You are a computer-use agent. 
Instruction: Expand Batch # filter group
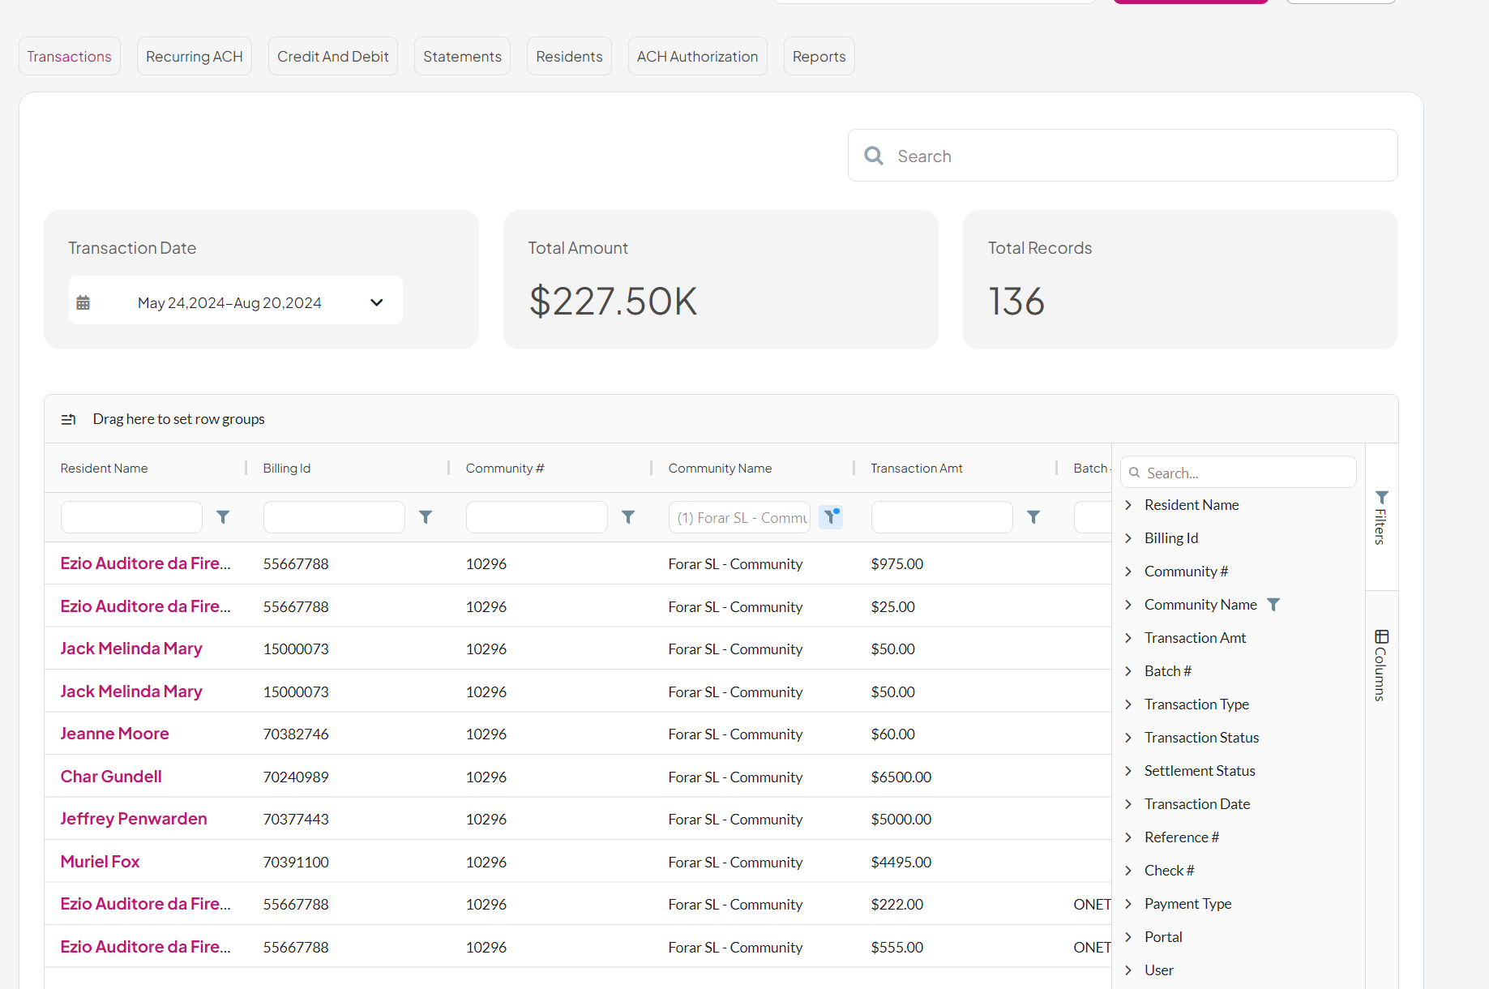pyautogui.click(x=1128, y=671)
